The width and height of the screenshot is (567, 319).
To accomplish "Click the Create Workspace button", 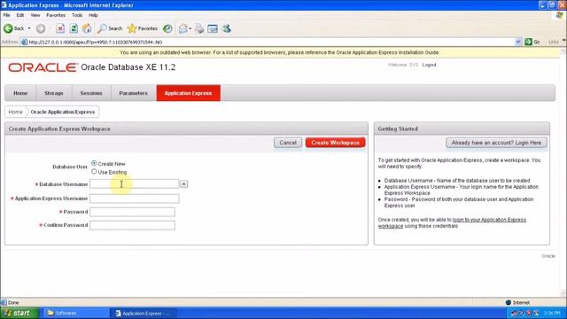I will pos(335,143).
